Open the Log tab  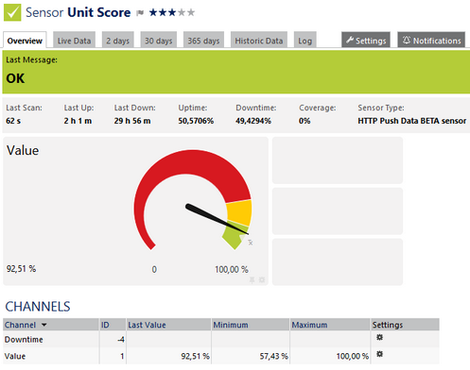[305, 41]
